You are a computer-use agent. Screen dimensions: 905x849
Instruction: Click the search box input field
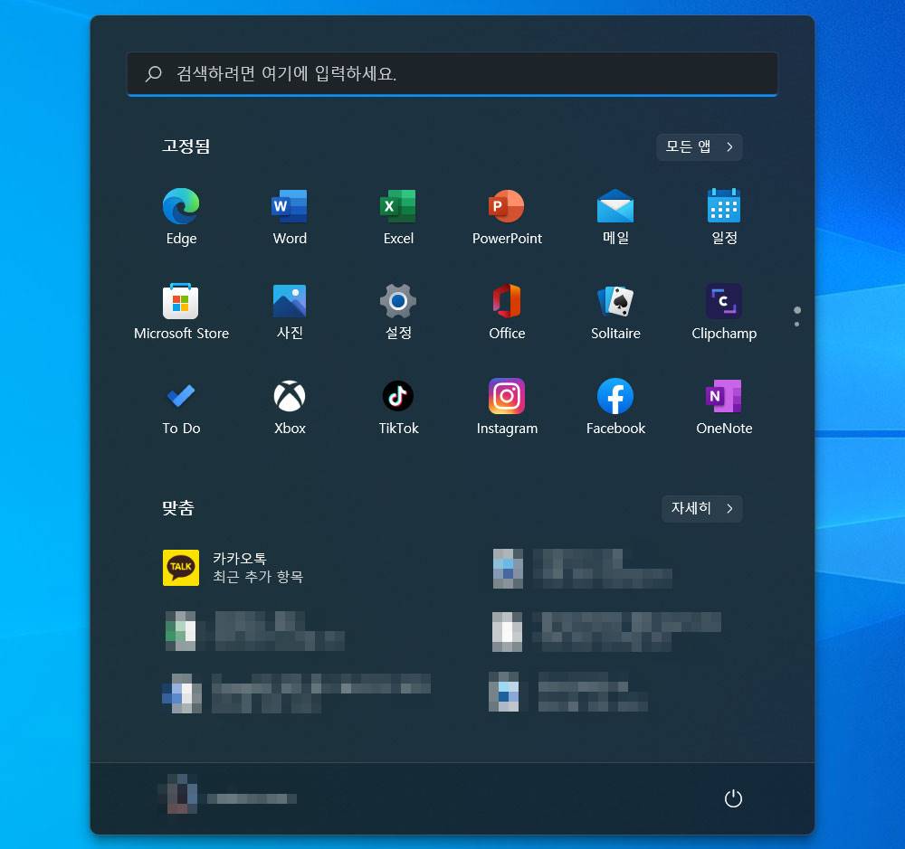click(452, 73)
